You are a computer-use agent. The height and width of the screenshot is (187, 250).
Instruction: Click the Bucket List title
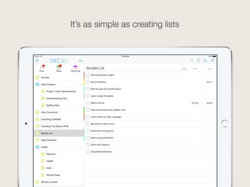[95, 68]
